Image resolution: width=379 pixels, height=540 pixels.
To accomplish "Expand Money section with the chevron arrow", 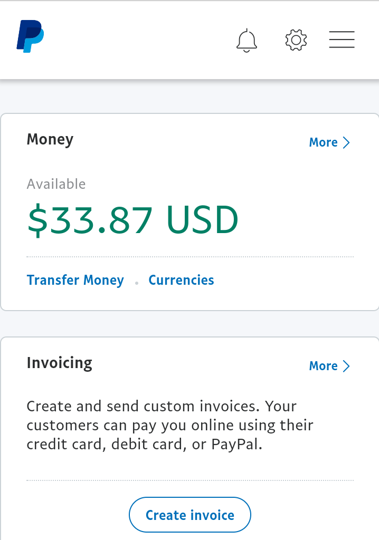I will [x=346, y=142].
